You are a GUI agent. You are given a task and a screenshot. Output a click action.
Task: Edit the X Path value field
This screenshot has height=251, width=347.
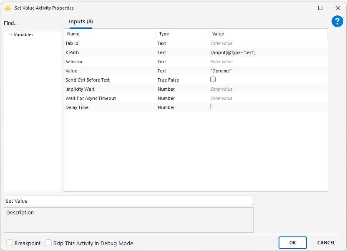[x=268, y=52]
